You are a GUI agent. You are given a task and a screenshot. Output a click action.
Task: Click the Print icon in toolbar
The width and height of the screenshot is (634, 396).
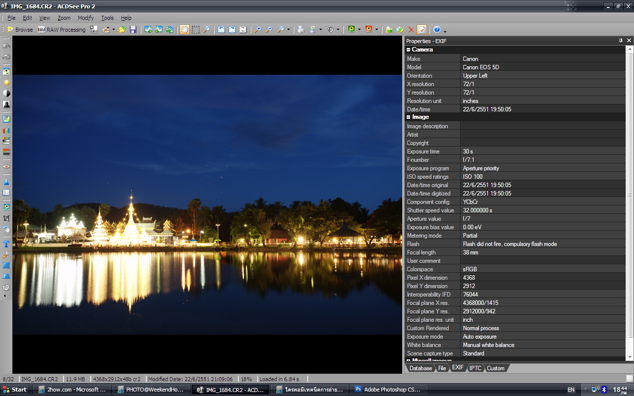(x=301, y=30)
